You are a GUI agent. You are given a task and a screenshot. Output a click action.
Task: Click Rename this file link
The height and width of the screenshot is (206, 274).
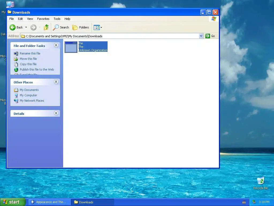click(30, 53)
